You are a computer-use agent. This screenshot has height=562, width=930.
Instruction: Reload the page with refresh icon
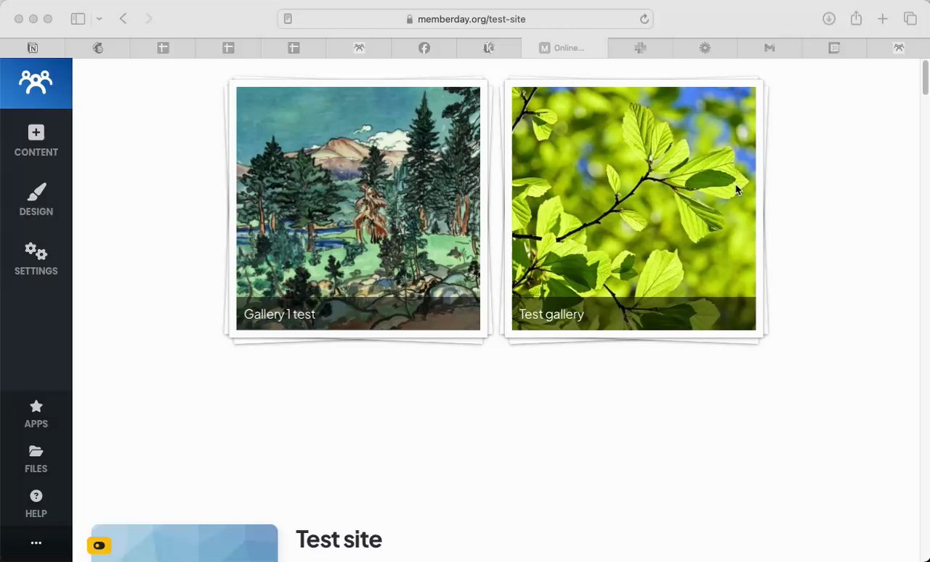pos(644,19)
